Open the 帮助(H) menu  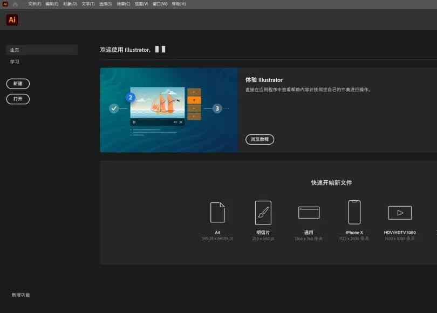point(179,4)
